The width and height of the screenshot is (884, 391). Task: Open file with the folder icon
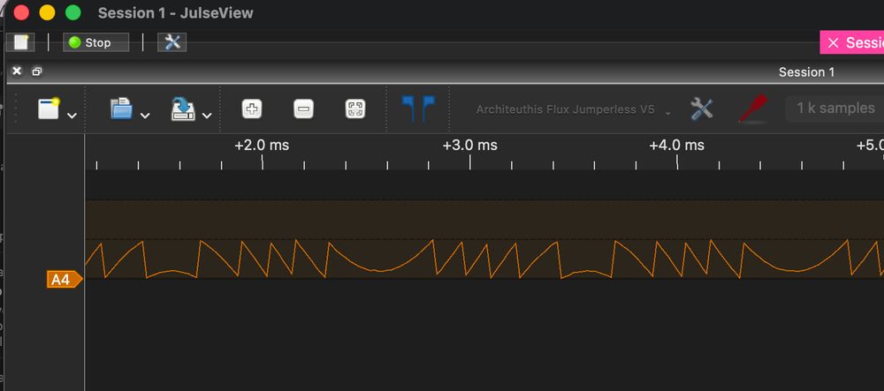pyautogui.click(x=121, y=109)
